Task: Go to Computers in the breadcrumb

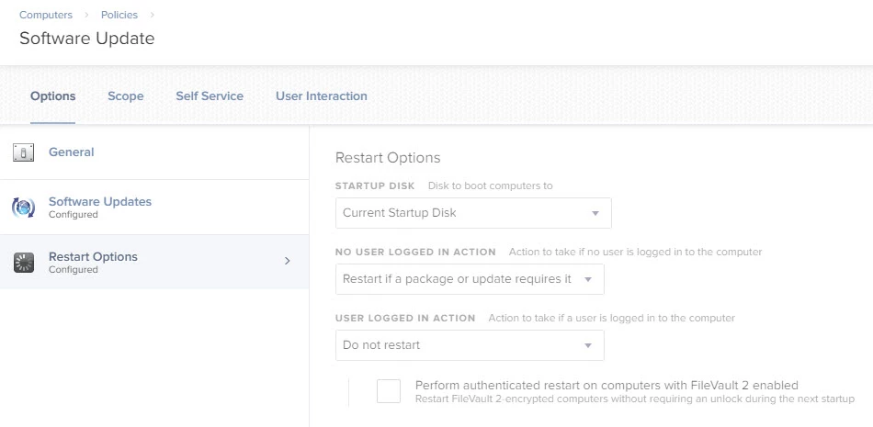Action: tap(46, 15)
